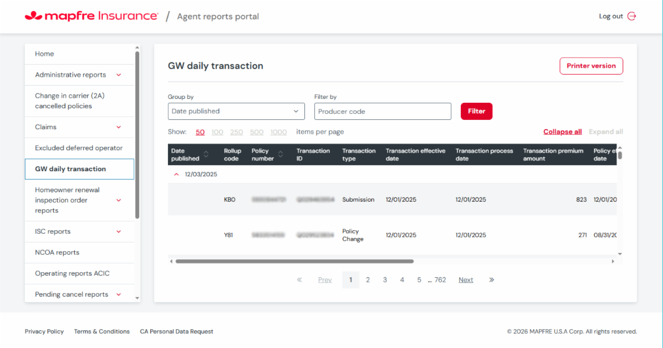Show 1000 items per page

(x=278, y=132)
